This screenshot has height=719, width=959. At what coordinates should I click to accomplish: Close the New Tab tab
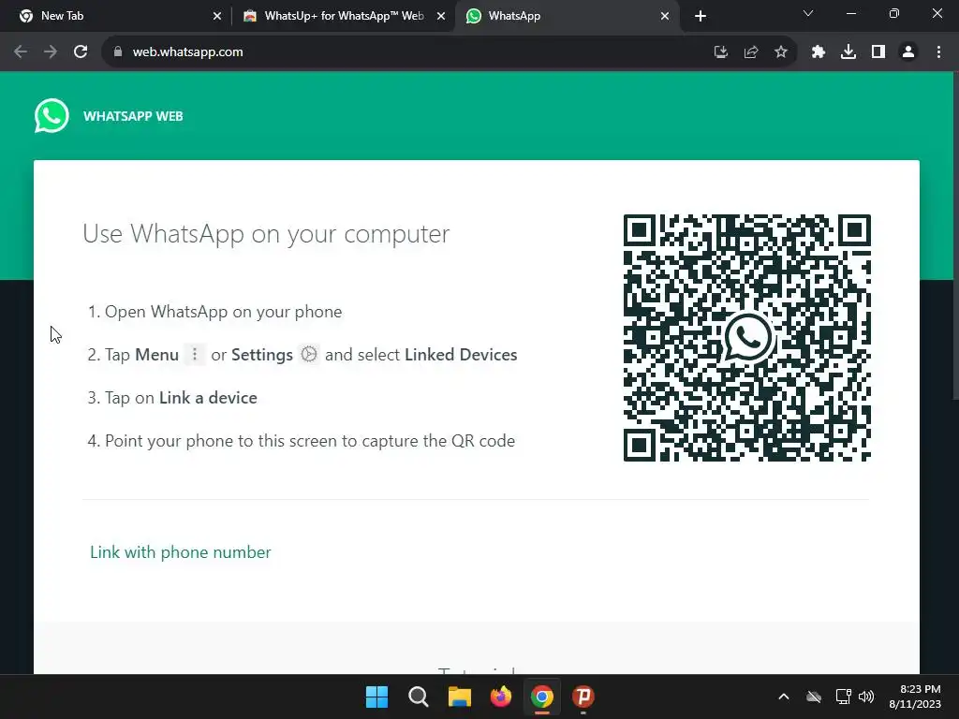click(217, 17)
